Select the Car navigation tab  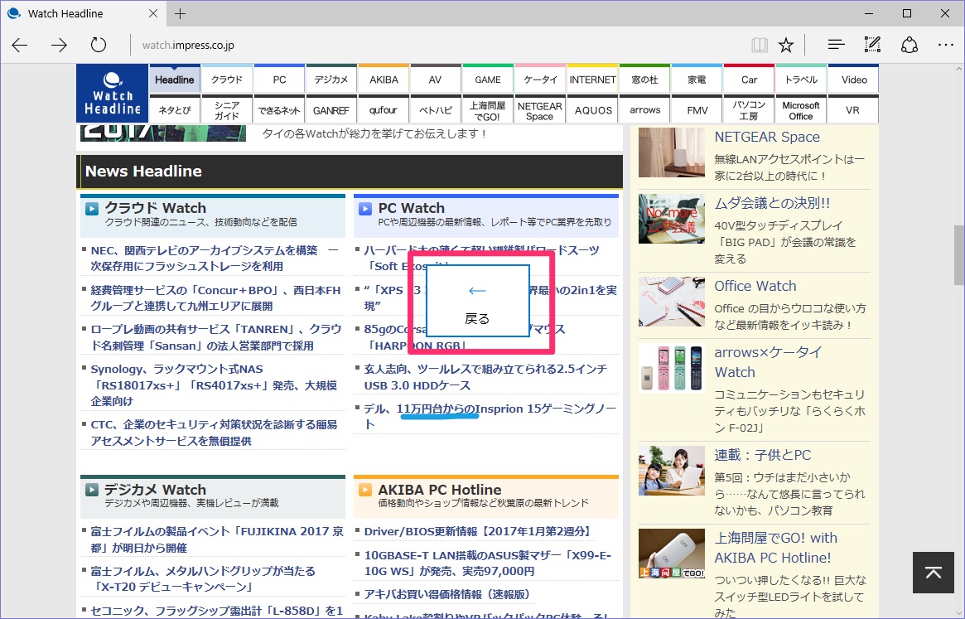[x=749, y=79]
